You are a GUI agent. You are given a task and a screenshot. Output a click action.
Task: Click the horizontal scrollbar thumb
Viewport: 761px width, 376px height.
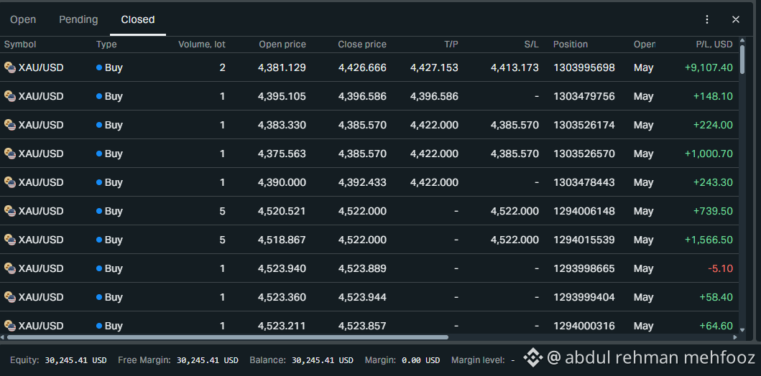pos(228,337)
